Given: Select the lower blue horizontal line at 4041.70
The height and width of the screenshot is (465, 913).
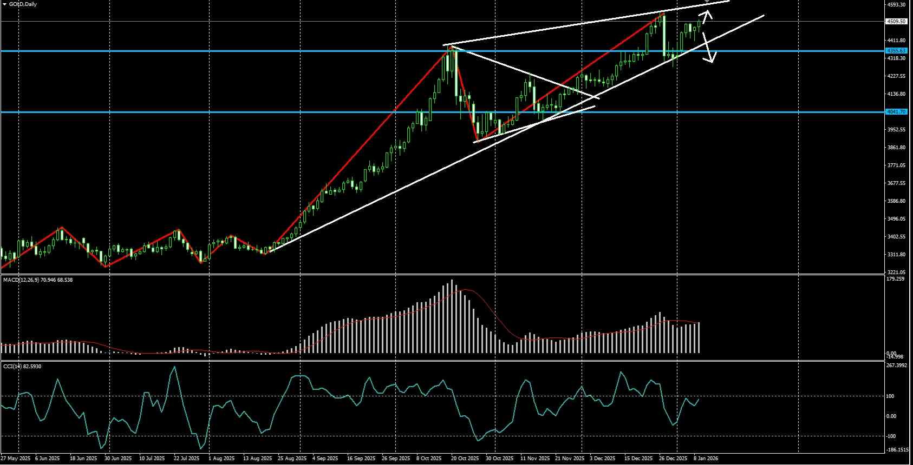Looking at the screenshot, I should click(442, 112).
